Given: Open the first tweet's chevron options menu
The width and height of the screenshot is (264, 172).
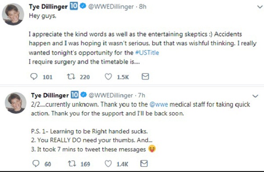Looking at the screenshot, I should coord(260,7).
